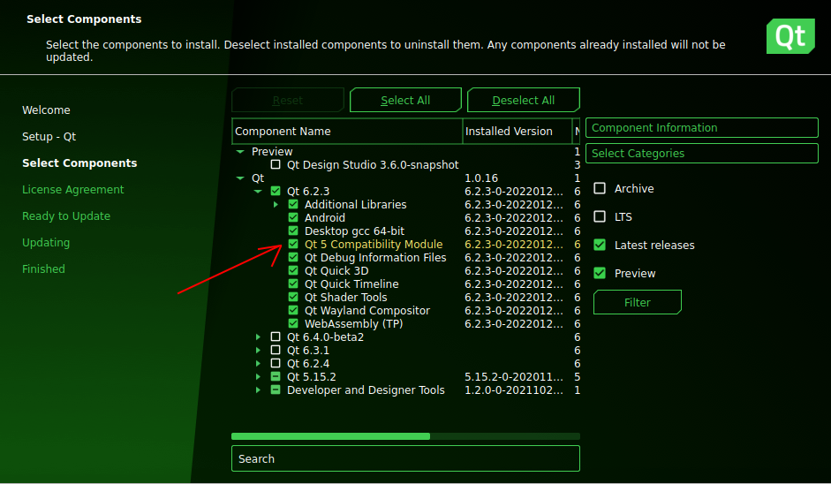
Task: Click the Select All button
Action: click(x=405, y=100)
